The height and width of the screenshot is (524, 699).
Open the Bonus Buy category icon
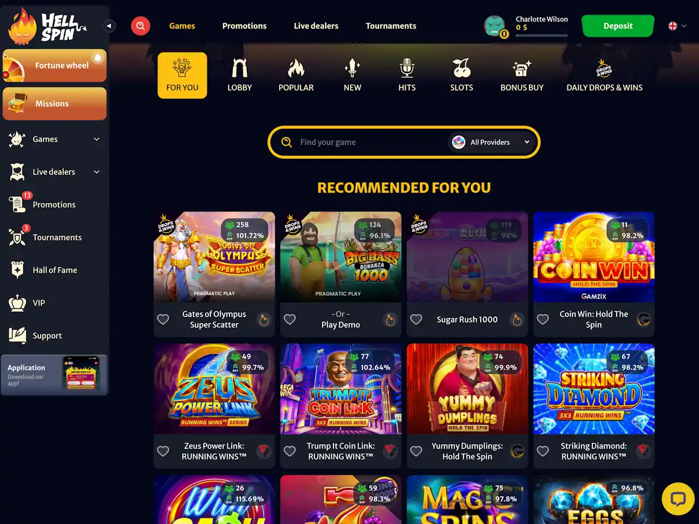[x=522, y=69]
